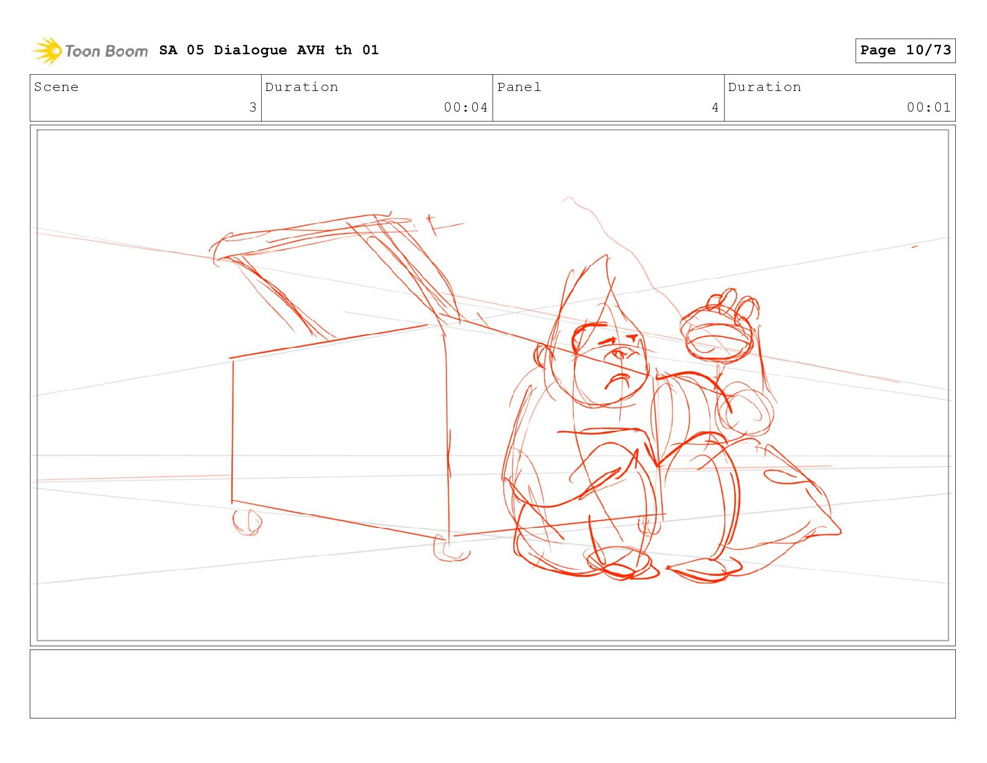987x763 pixels.
Task: Click the 'Panel' header label
Action: (x=519, y=87)
